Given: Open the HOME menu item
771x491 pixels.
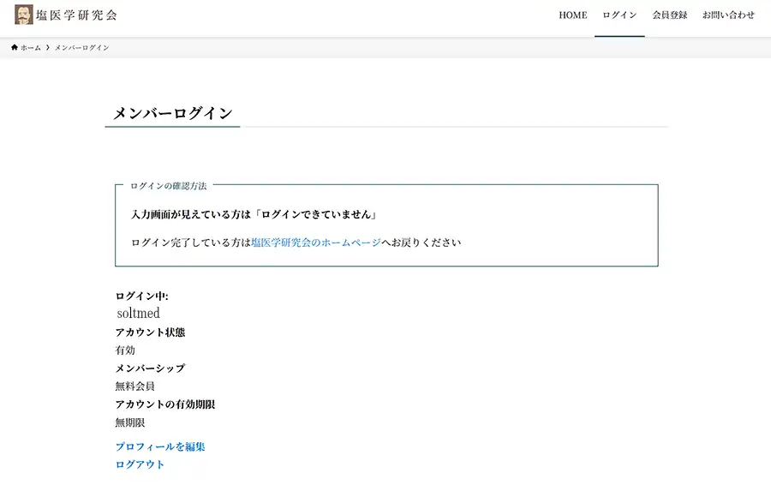Looking at the screenshot, I should (x=573, y=15).
